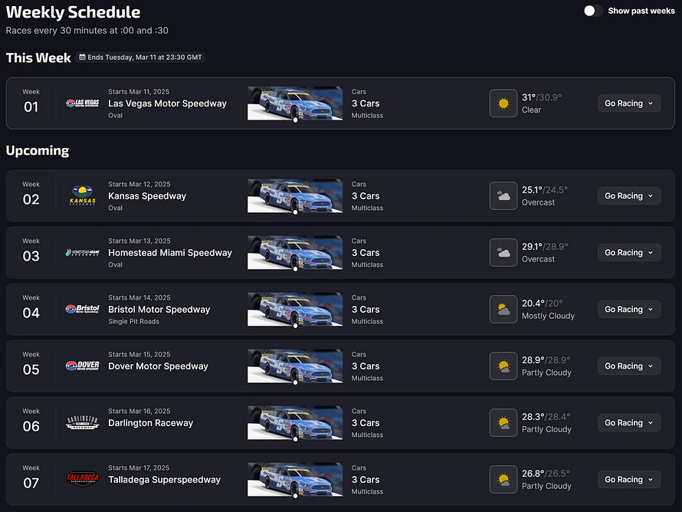Click the carousel dot under Week 01 car image
Viewport: 682px width, 512px height.
(x=295, y=120)
